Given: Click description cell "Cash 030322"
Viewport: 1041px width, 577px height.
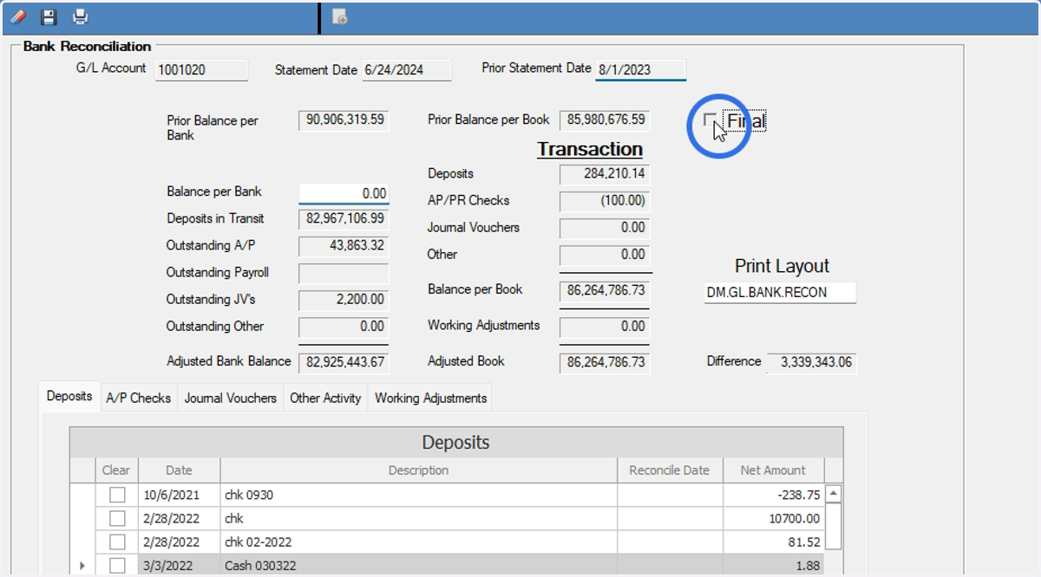Looking at the screenshot, I should (418, 565).
